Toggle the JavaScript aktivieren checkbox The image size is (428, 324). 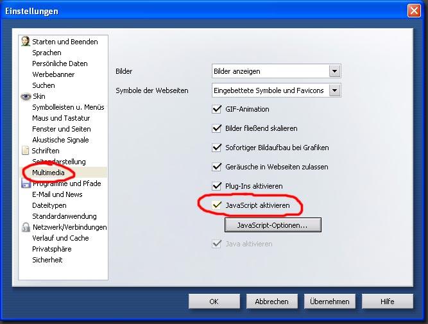[216, 205]
